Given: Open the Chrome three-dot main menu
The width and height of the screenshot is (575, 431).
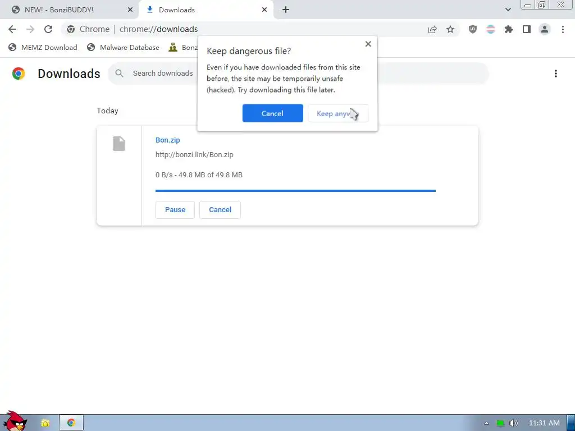Looking at the screenshot, I should [x=563, y=29].
